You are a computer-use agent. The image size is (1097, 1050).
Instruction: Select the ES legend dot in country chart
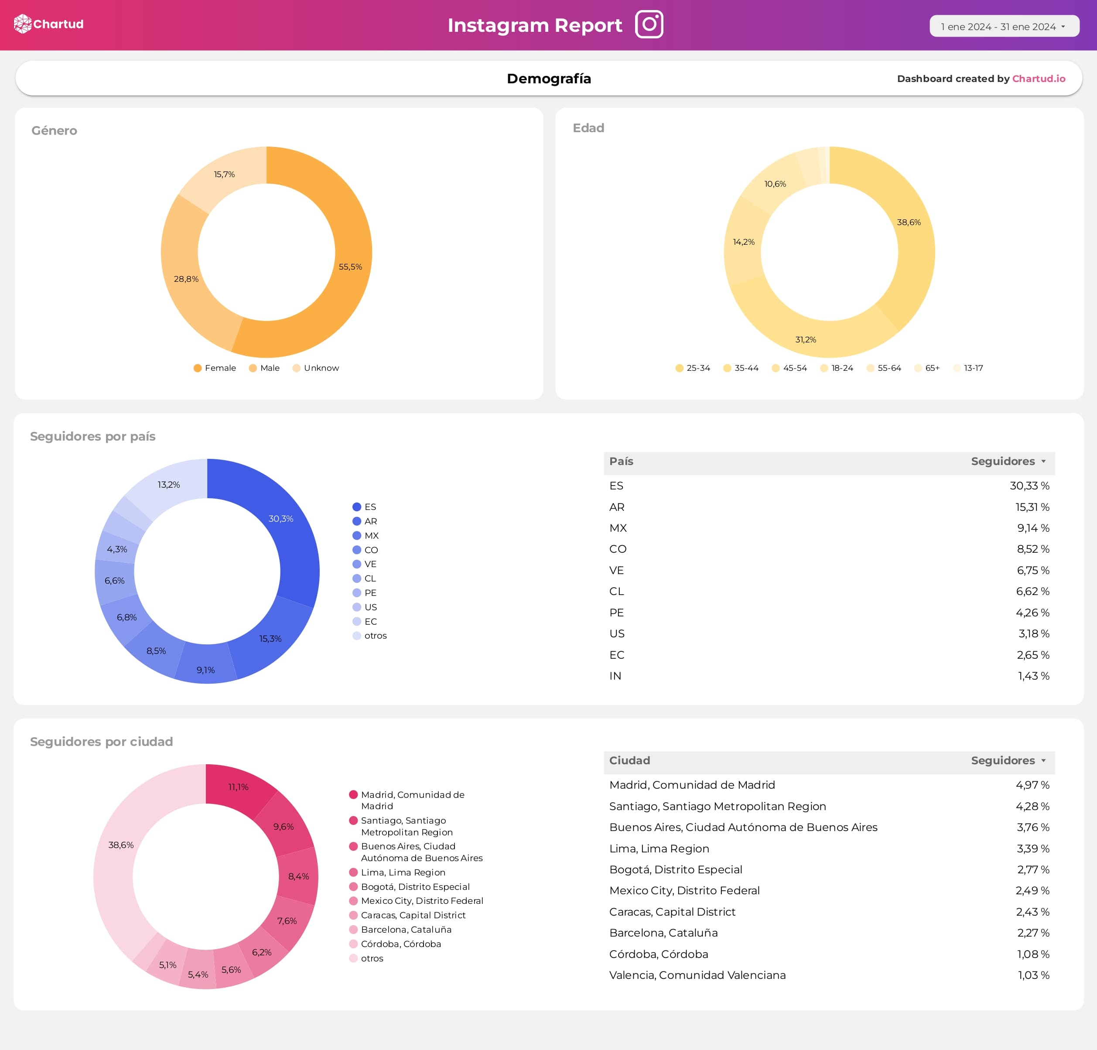coord(356,506)
